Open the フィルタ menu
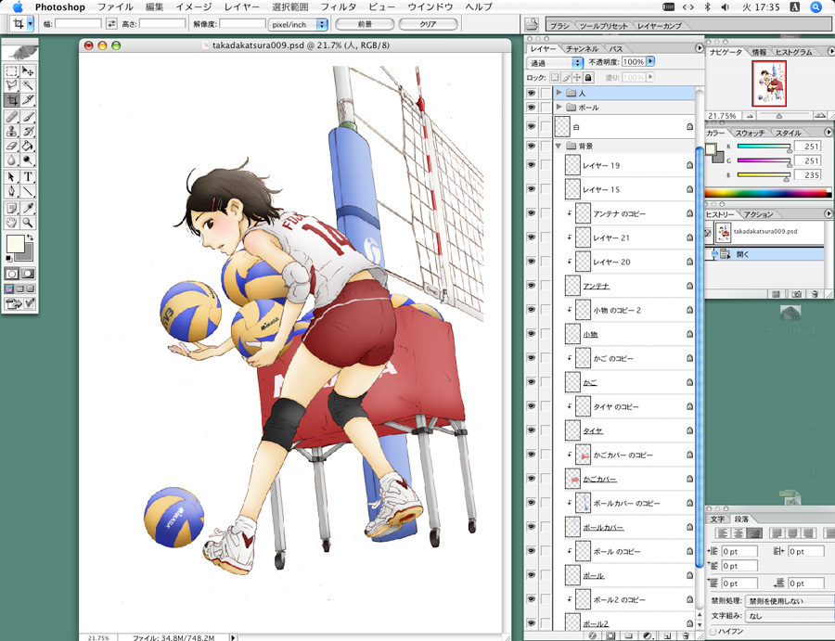Viewport: 835px width, 641px height. tap(338, 6)
